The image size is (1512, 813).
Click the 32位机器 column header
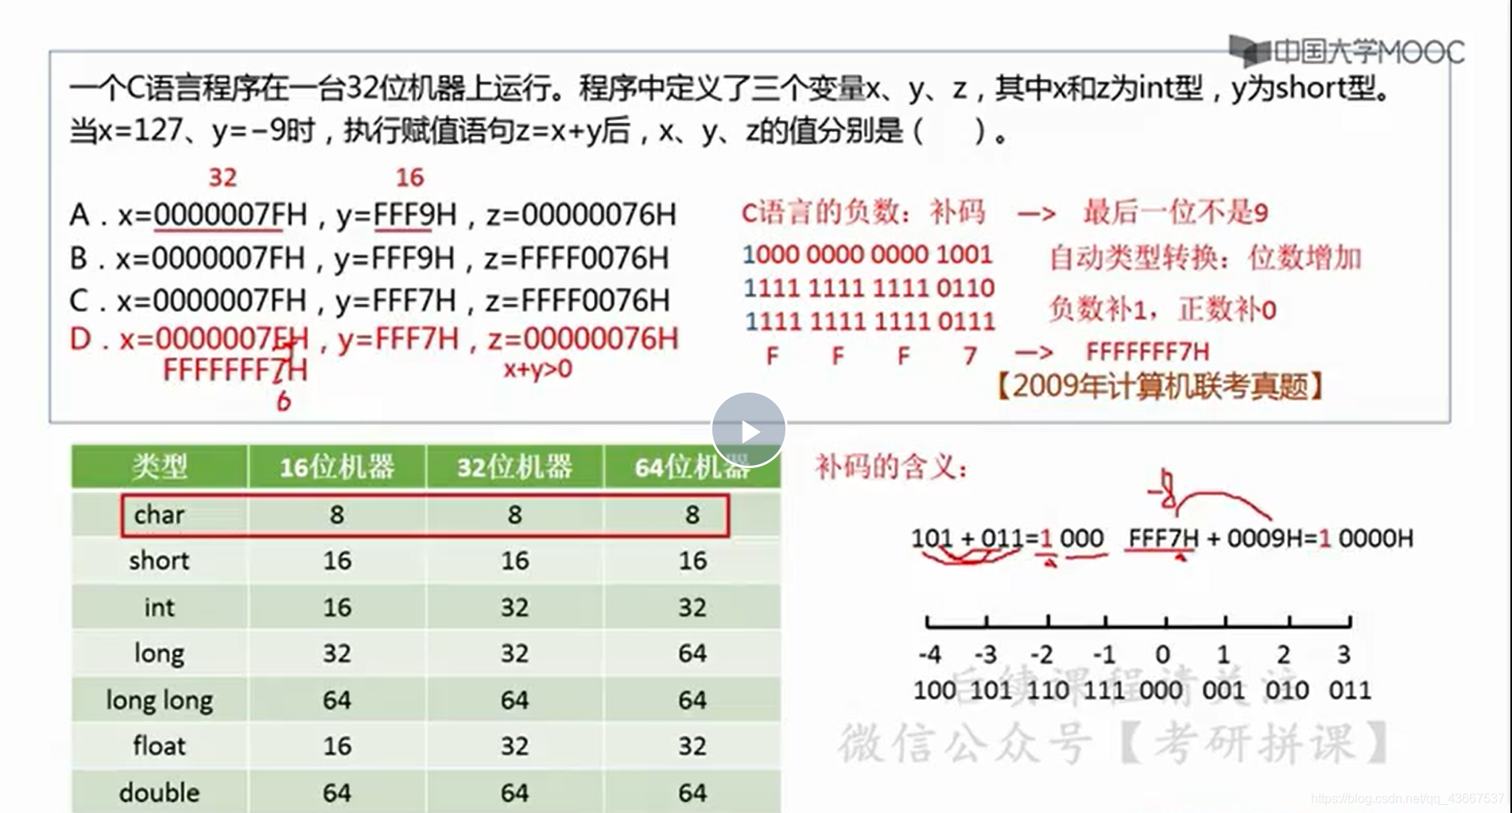click(514, 467)
